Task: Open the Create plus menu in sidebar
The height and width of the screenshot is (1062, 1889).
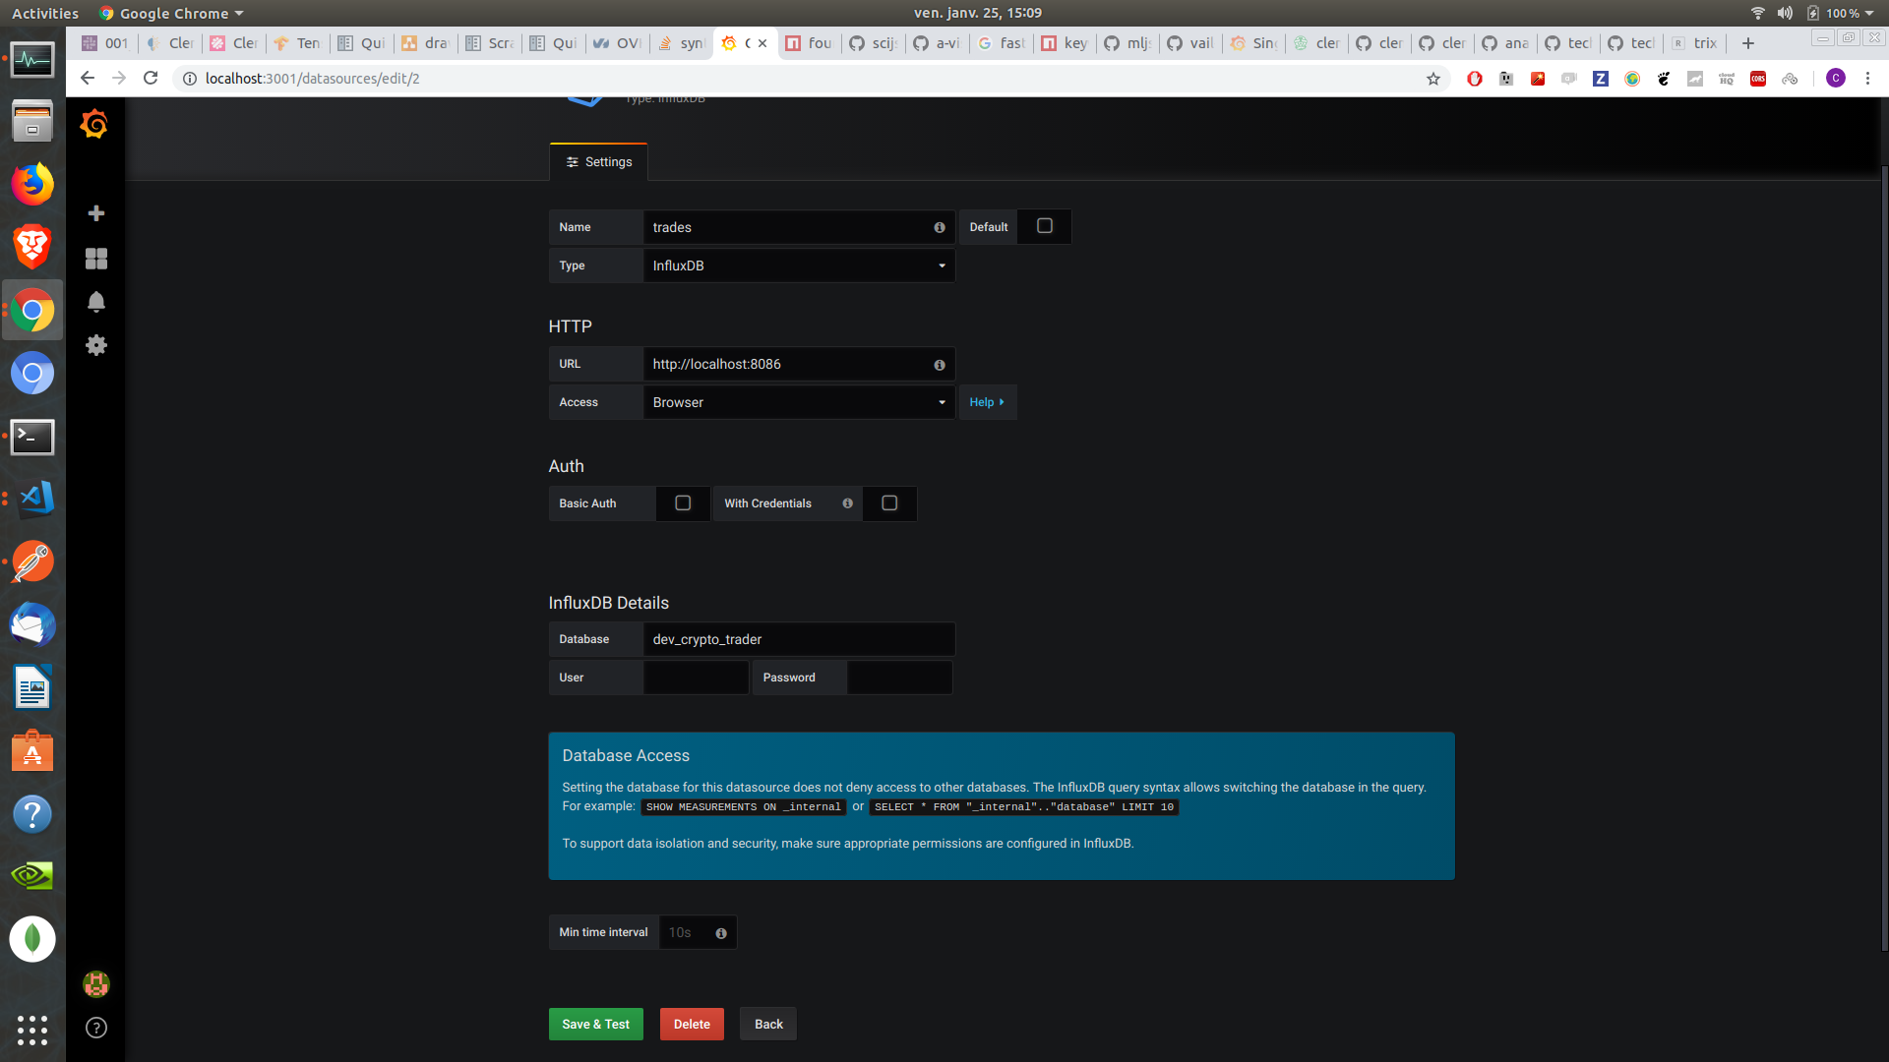Action: point(96,213)
